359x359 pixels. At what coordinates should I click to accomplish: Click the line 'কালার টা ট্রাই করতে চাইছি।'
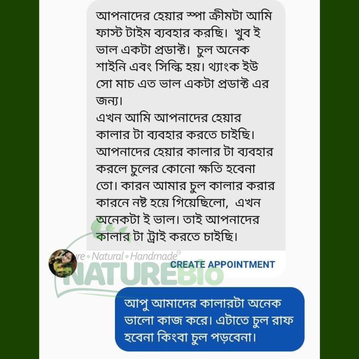(167, 237)
